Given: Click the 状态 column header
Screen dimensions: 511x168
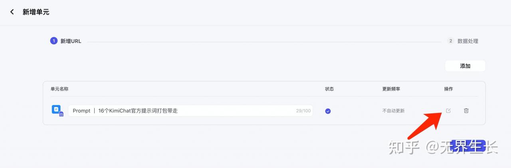Looking at the screenshot, I should point(329,89).
